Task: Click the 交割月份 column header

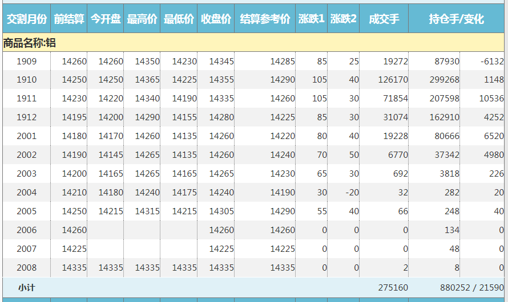Action: tap(26, 19)
